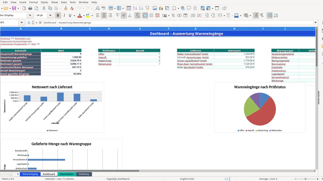The image size is (323, 181).
Task: Center text horizontally
Action: tap(104, 16)
